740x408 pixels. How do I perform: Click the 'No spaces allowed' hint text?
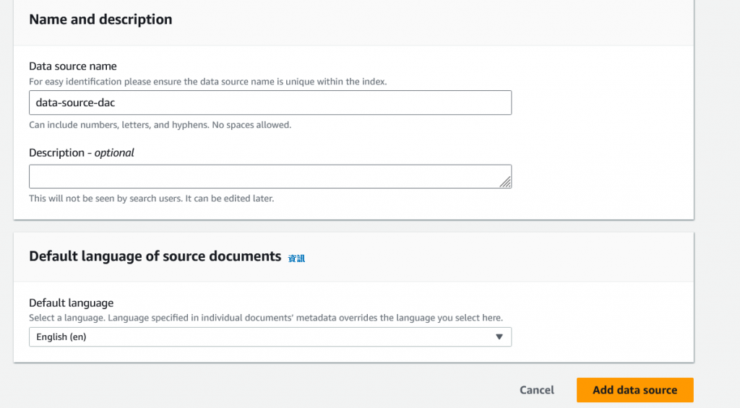(251, 125)
